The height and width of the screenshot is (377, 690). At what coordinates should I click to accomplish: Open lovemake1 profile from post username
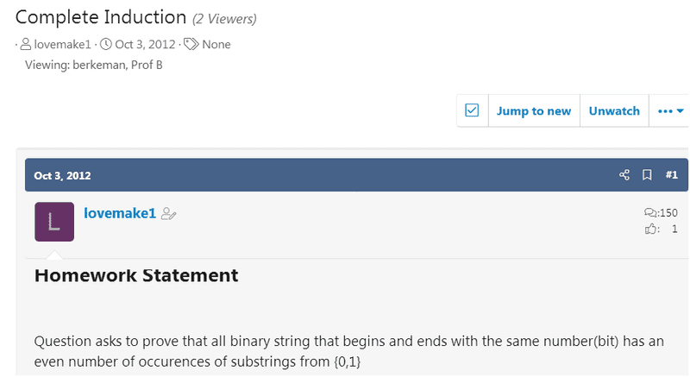[x=120, y=212]
